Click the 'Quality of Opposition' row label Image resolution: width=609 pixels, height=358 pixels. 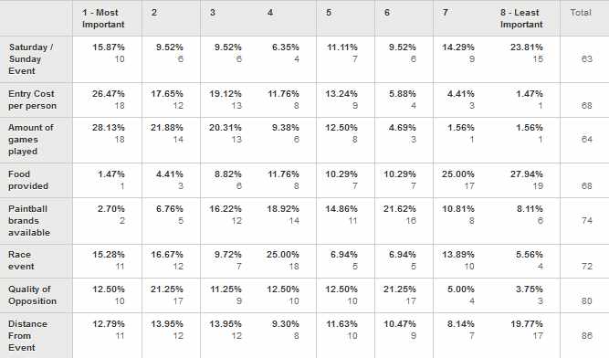(32, 295)
